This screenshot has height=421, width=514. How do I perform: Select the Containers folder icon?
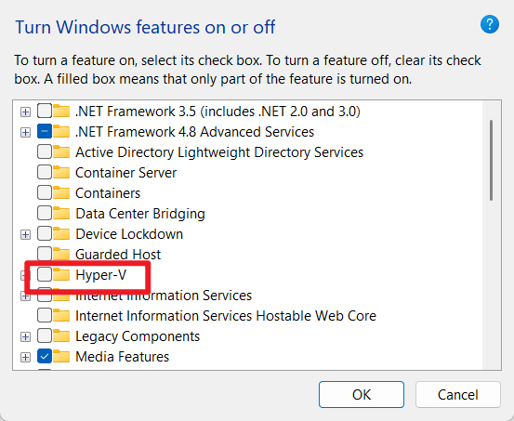(x=61, y=192)
